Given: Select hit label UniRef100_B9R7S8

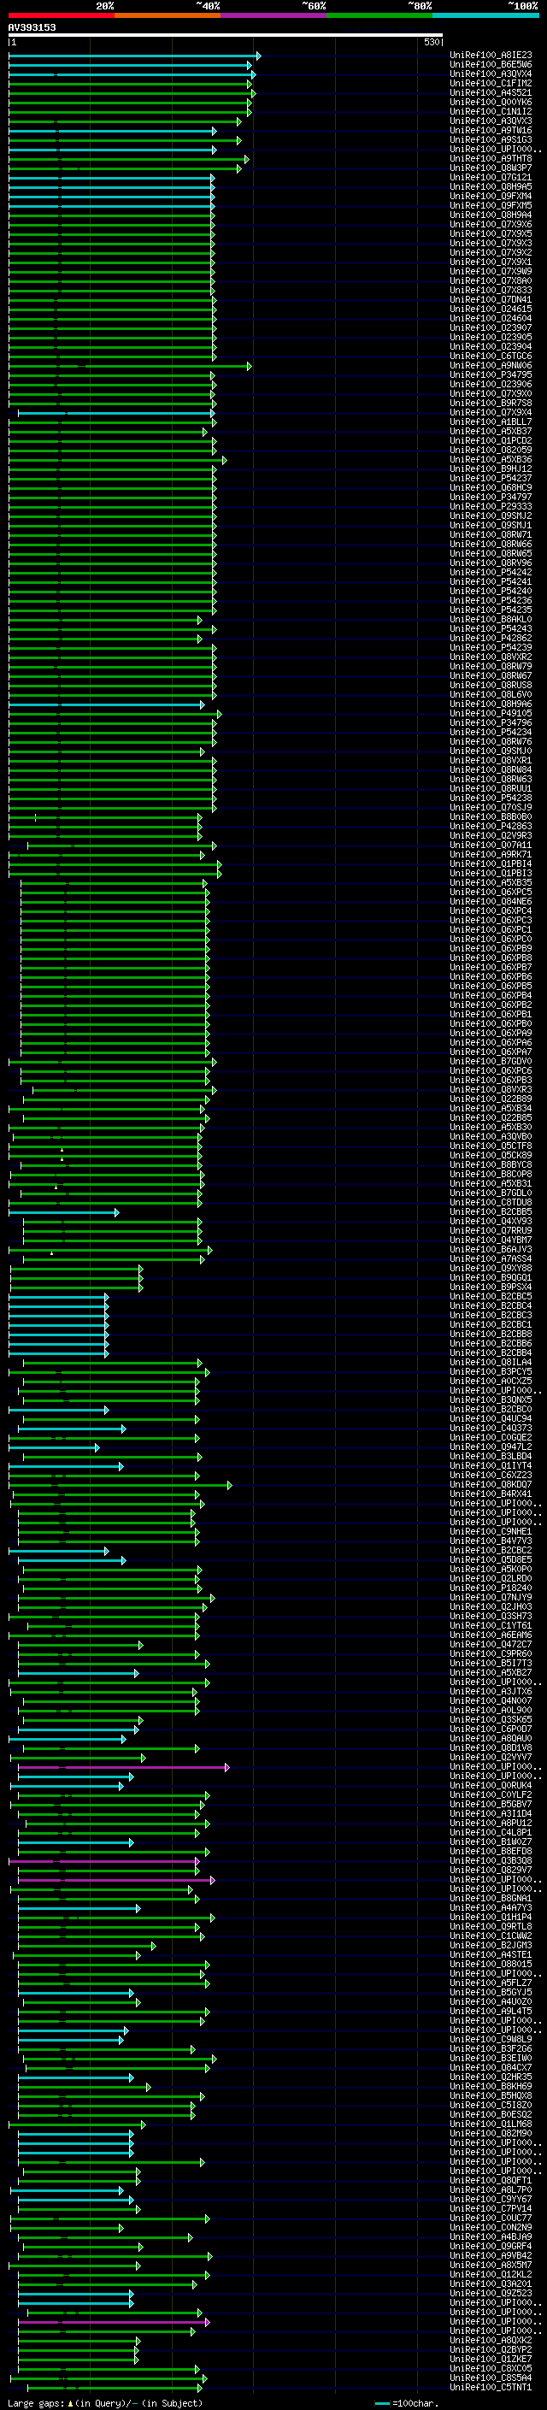Looking at the screenshot, I should click(491, 404).
